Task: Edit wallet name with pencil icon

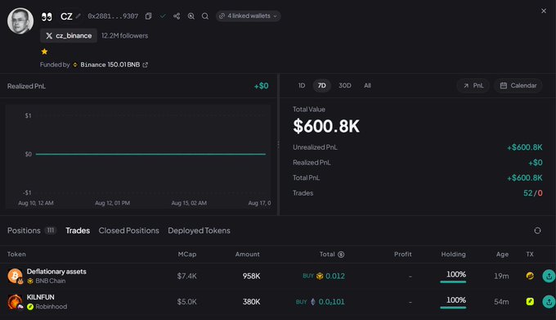Action: tap(78, 16)
